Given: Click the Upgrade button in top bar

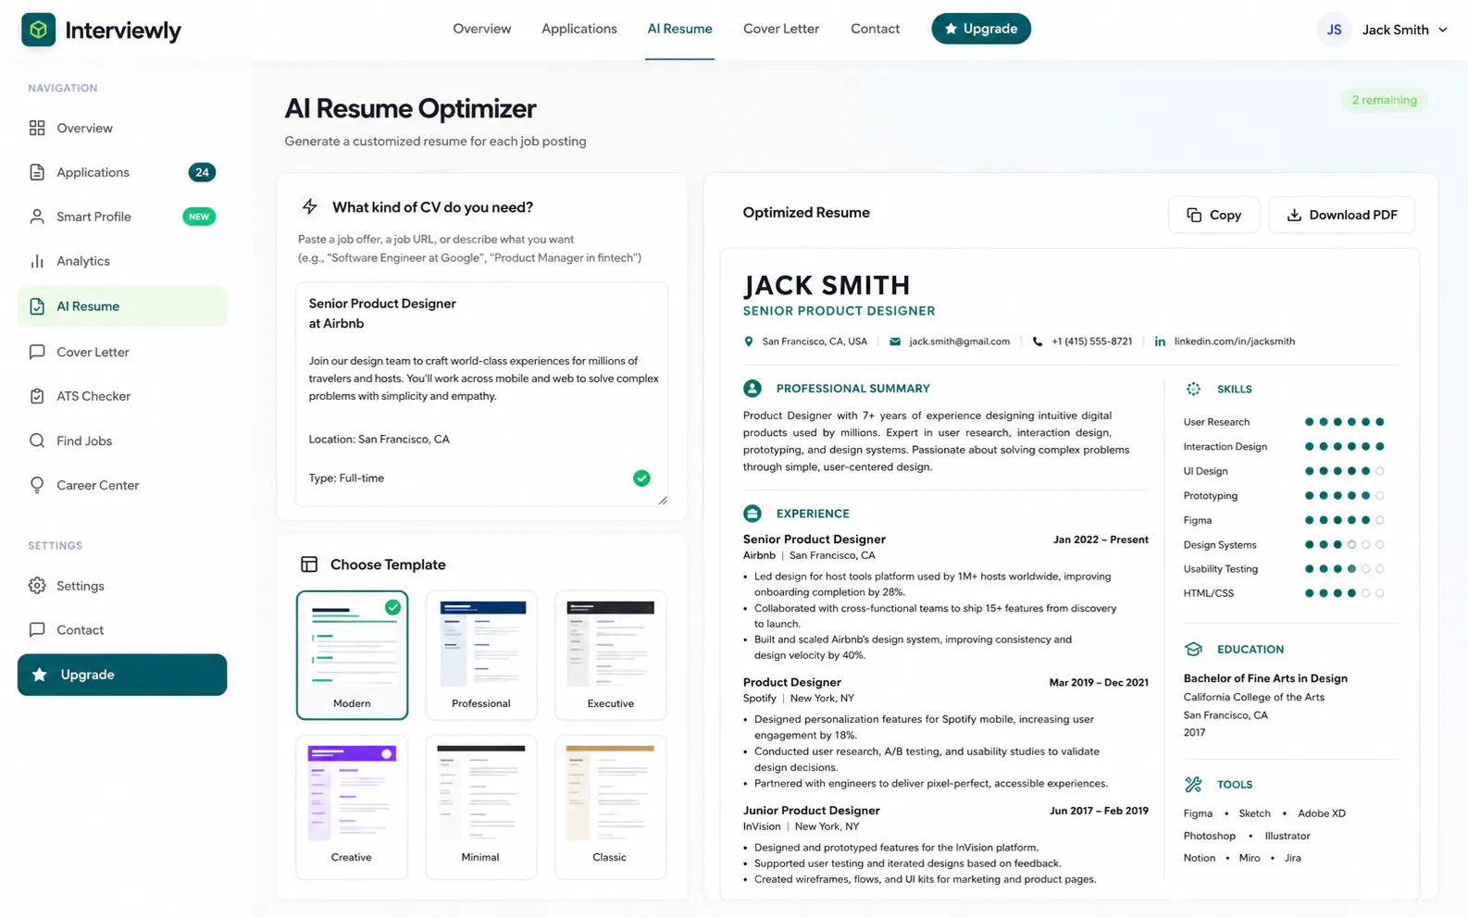Looking at the screenshot, I should click(x=981, y=29).
